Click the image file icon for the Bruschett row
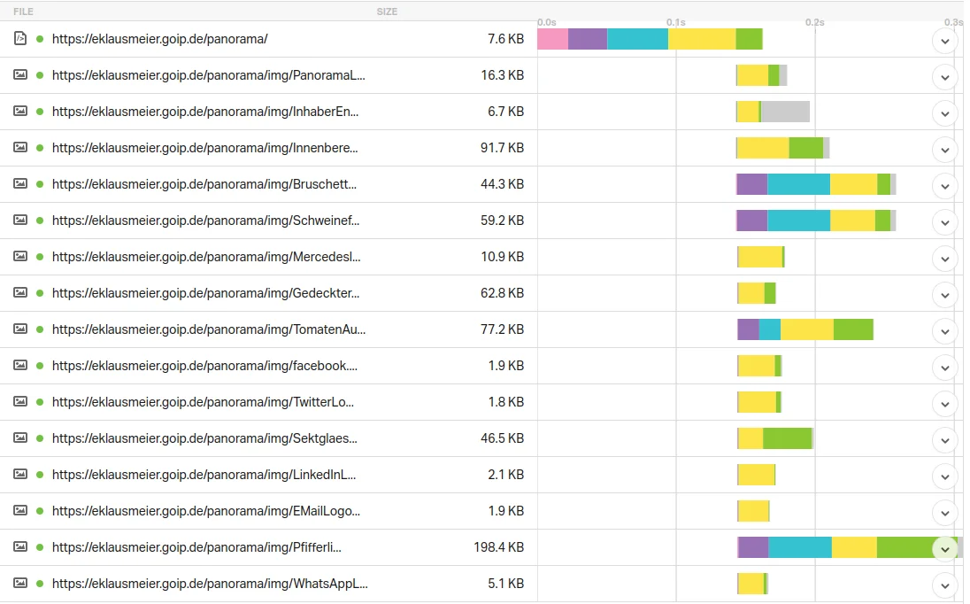This screenshot has width=970, height=604. click(x=20, y=184)
